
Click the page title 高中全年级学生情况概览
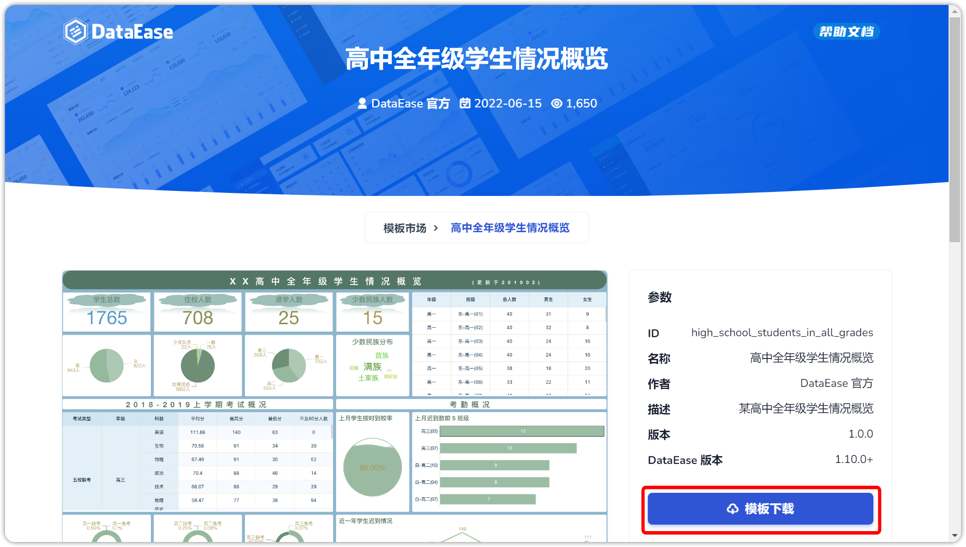(x=477, y=59)
